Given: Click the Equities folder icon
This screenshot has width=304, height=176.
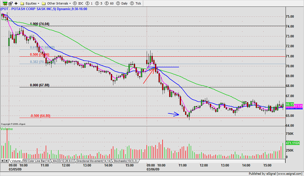Looking at the screenshot, I should (x=22, y=3).
